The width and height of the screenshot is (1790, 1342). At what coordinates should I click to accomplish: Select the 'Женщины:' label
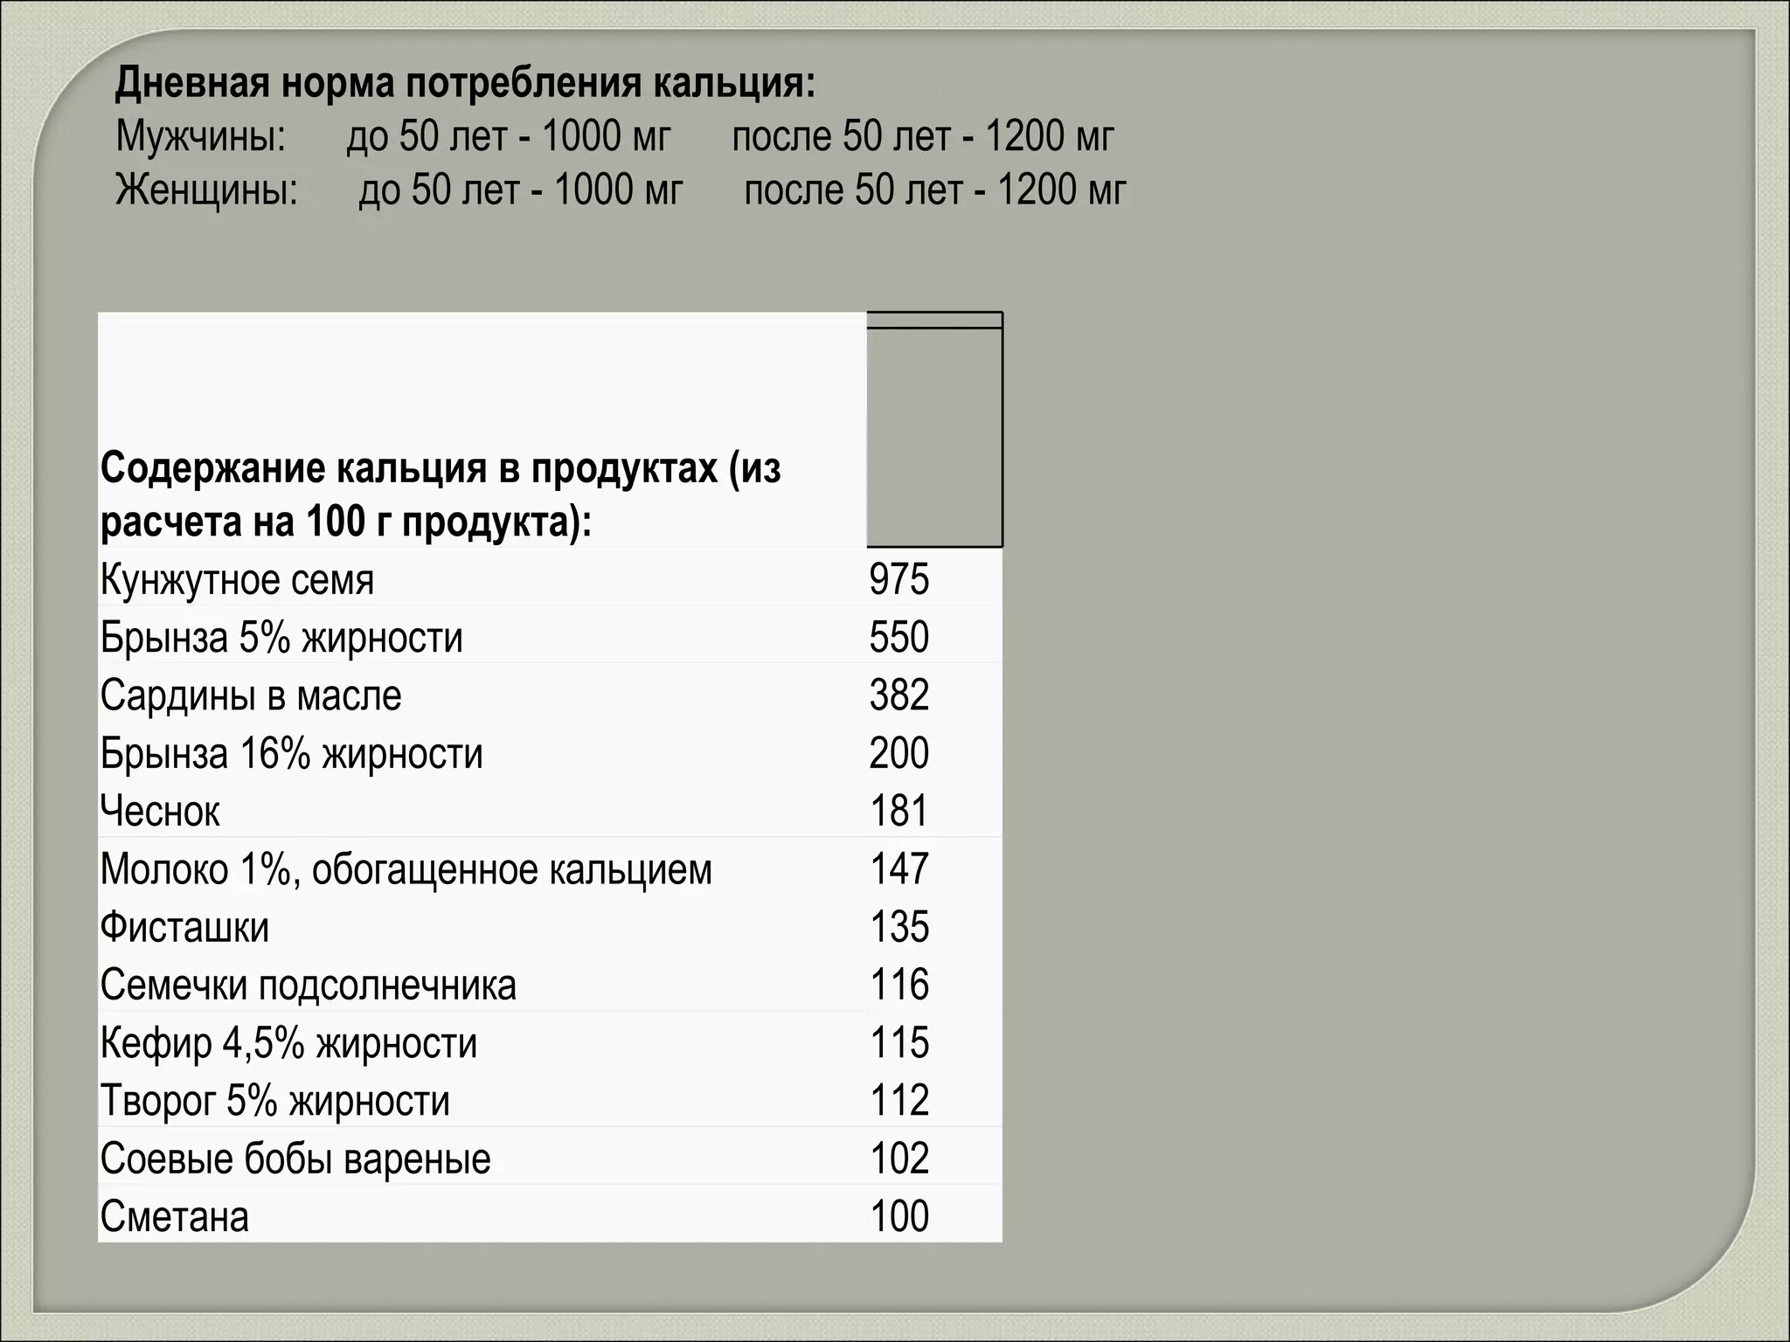point(207,190)
